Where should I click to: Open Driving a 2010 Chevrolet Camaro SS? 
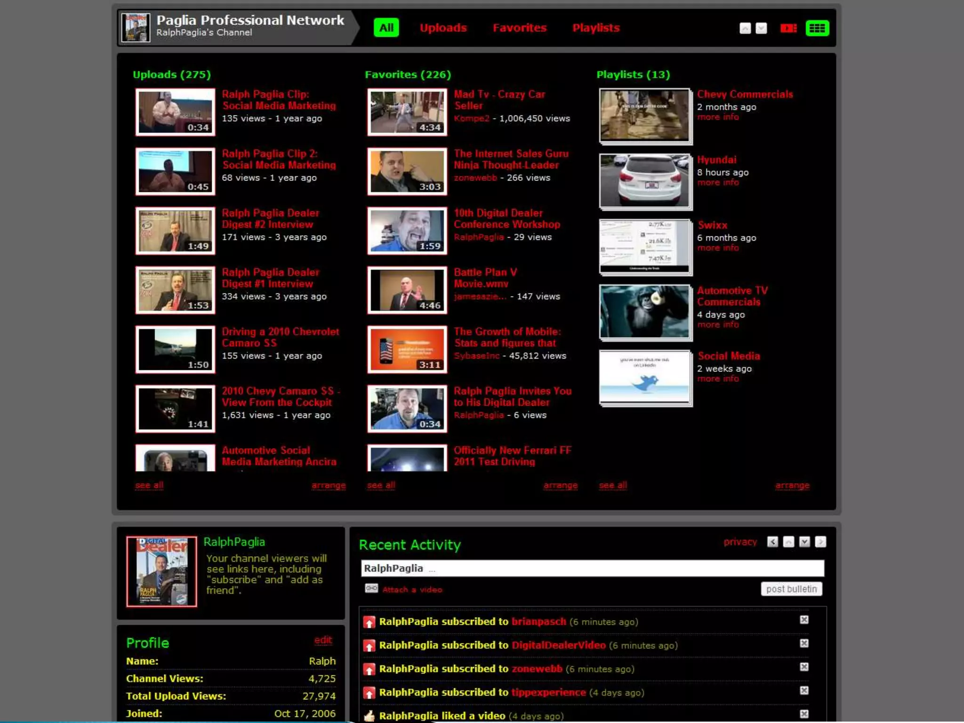(x=281, y=337)
